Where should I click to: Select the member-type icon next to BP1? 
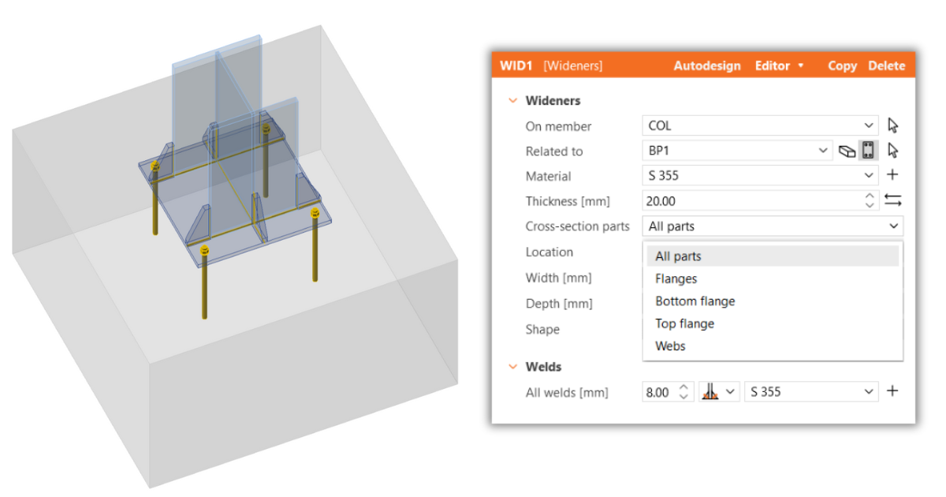[x=846, y=151]
